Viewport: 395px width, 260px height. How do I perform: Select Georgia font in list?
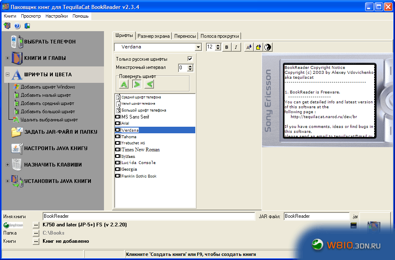[x=155, y=169]
